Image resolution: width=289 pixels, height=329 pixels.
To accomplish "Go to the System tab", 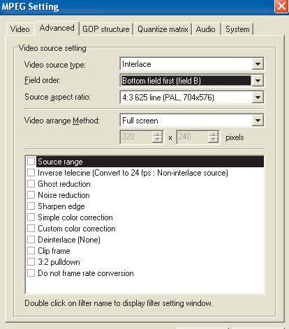I will click(237, 29).
